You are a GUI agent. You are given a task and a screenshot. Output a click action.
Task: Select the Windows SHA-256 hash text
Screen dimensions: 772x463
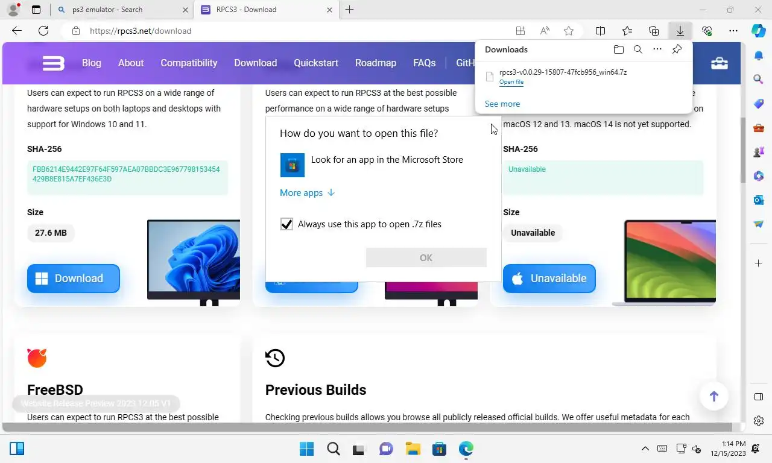click(x=126, y=174)
